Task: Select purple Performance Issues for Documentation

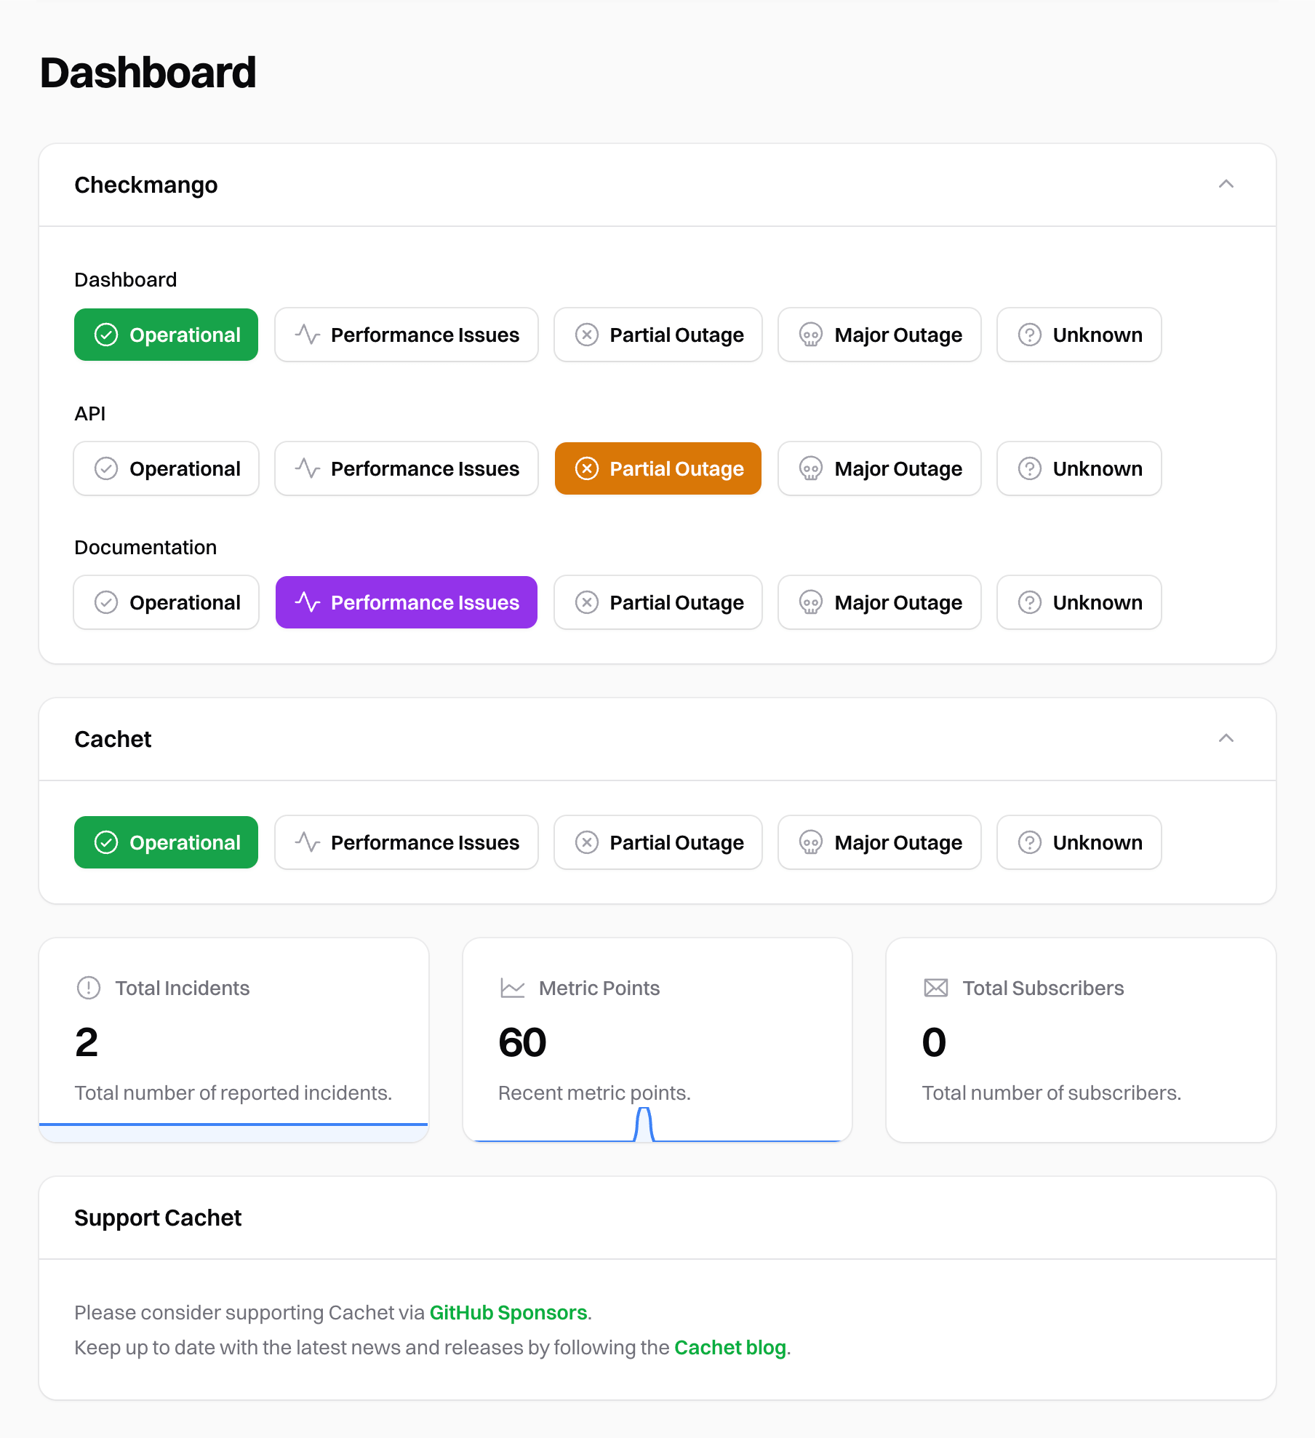Action: tap(407, 602)
